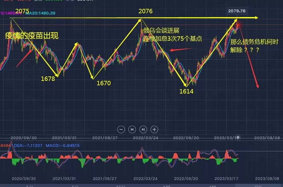Screen dimensions: 283x187
Task: Click the skip-to-start chart navigation icon
Action: [132, 130]
